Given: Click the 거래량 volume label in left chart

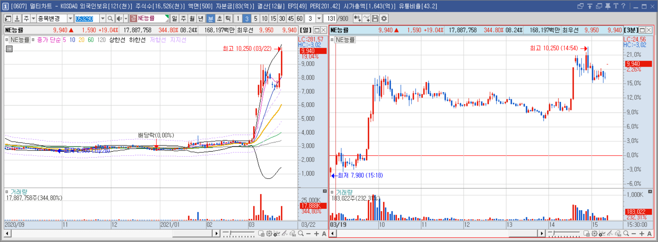Looking at the screenshot, I should [x=18, y=192].
